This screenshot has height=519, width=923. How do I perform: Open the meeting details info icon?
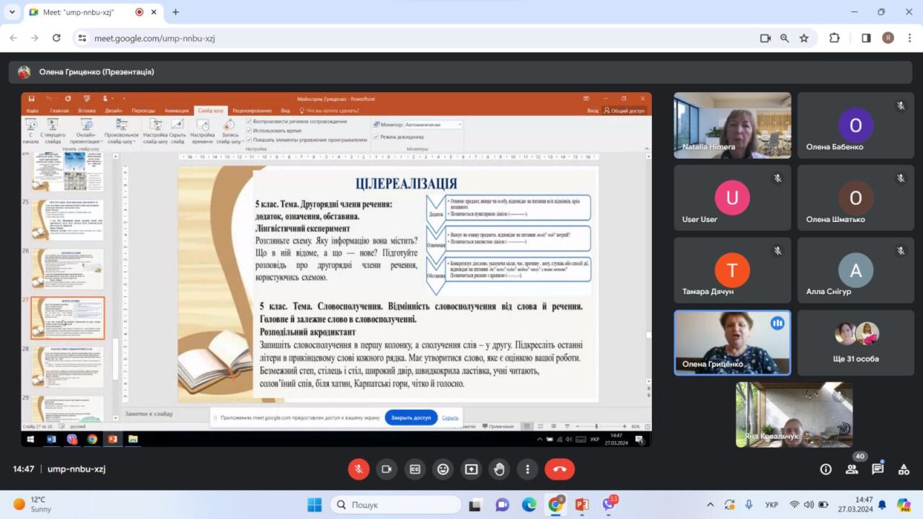point(826,469)
